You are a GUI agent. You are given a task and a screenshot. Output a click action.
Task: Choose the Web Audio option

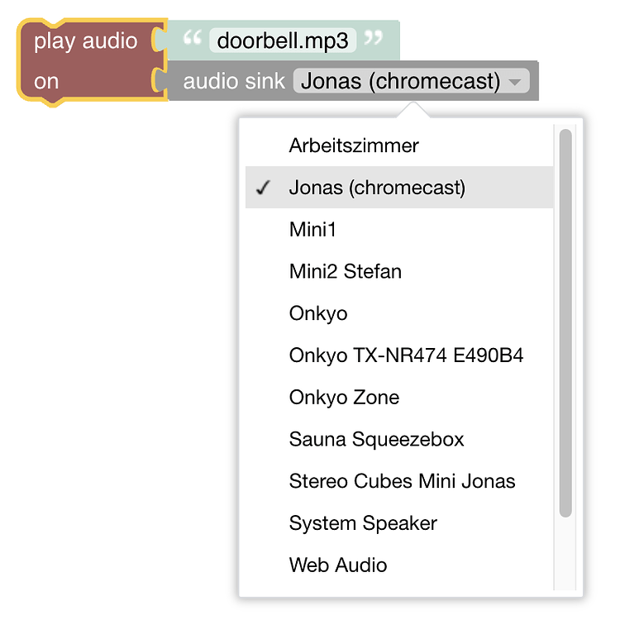tap(338, 565)
